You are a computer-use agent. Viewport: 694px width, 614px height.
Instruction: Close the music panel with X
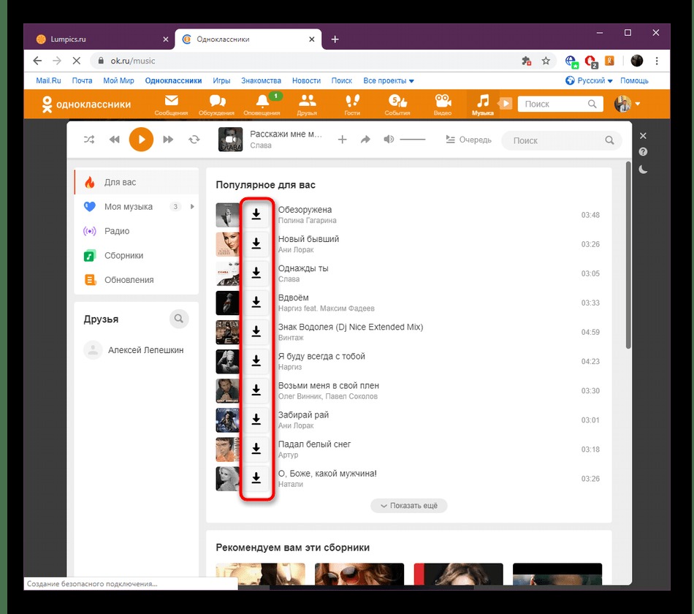(643, 135)
